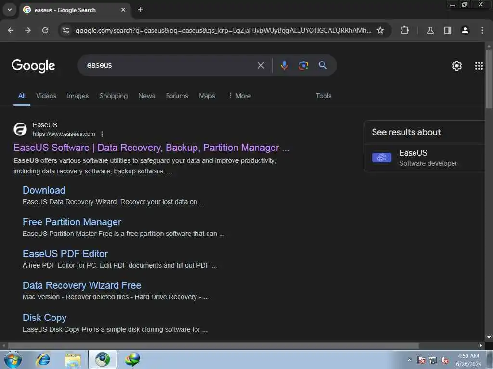
Task: Start a voice search with the microphone
Action: [284, 65]
